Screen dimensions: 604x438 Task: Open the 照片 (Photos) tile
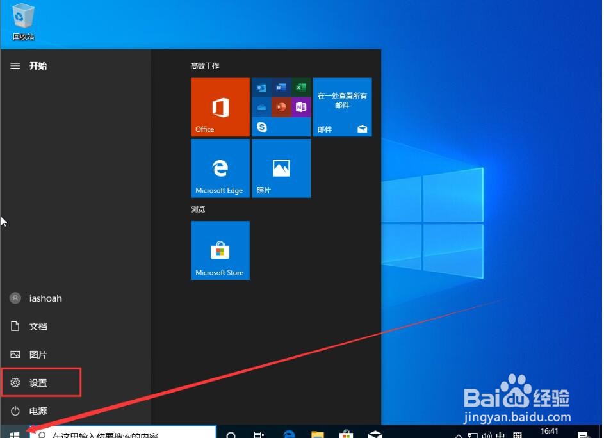tap(281, 168)
